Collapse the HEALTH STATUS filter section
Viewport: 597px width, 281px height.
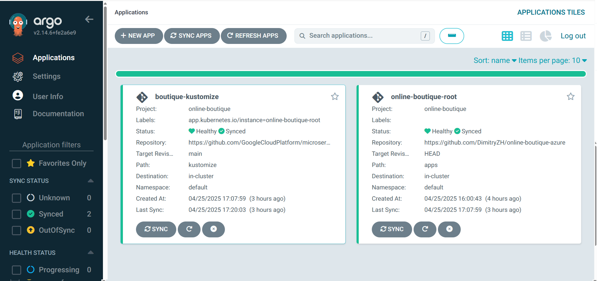[90, 252]
